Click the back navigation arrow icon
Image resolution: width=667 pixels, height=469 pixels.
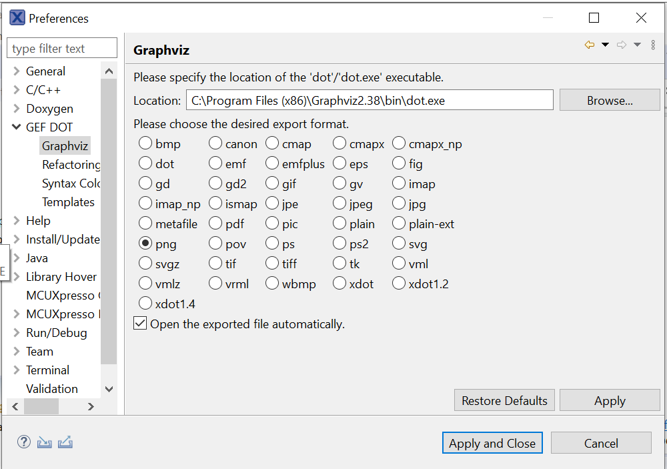(589, 45)
